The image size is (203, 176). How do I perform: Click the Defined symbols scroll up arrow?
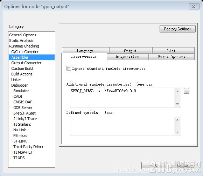178,120
